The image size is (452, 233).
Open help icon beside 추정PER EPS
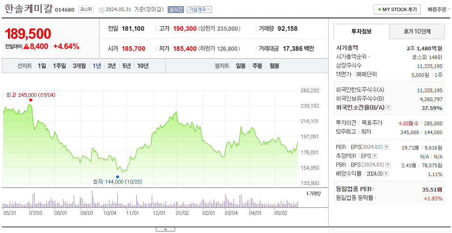(x=374, y=156)
